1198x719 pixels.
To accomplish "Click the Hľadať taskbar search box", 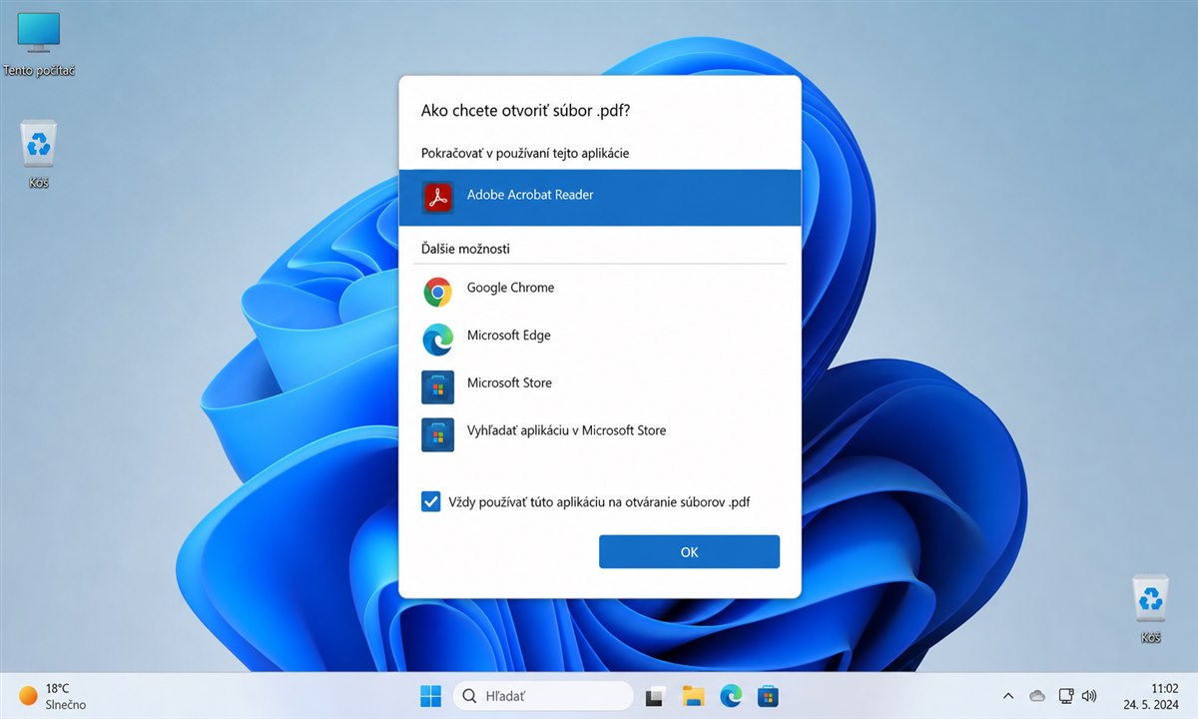I will [543, 696].
